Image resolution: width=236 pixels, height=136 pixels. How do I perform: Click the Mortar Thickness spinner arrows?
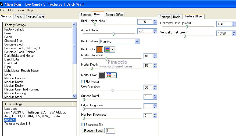pos(155,56)
